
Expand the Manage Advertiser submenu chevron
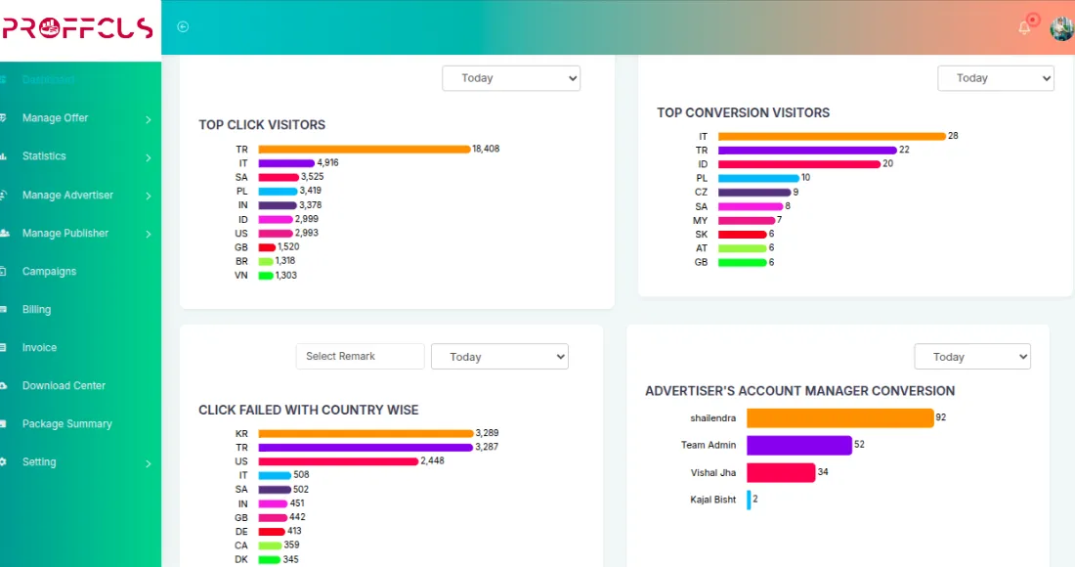148,196
